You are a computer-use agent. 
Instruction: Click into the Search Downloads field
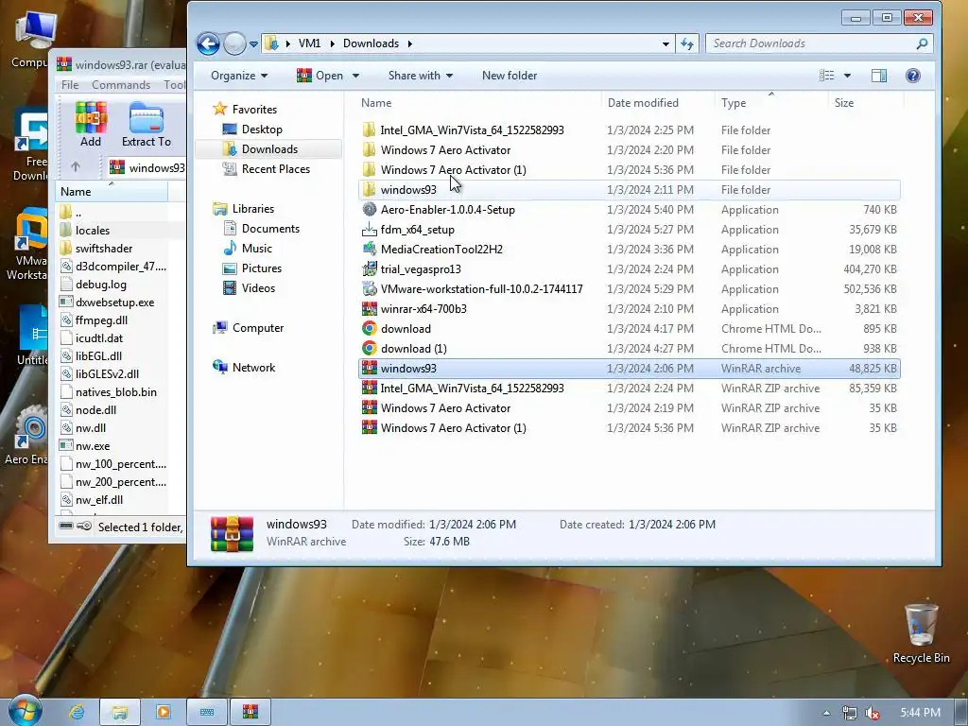(x=819, y=43)
